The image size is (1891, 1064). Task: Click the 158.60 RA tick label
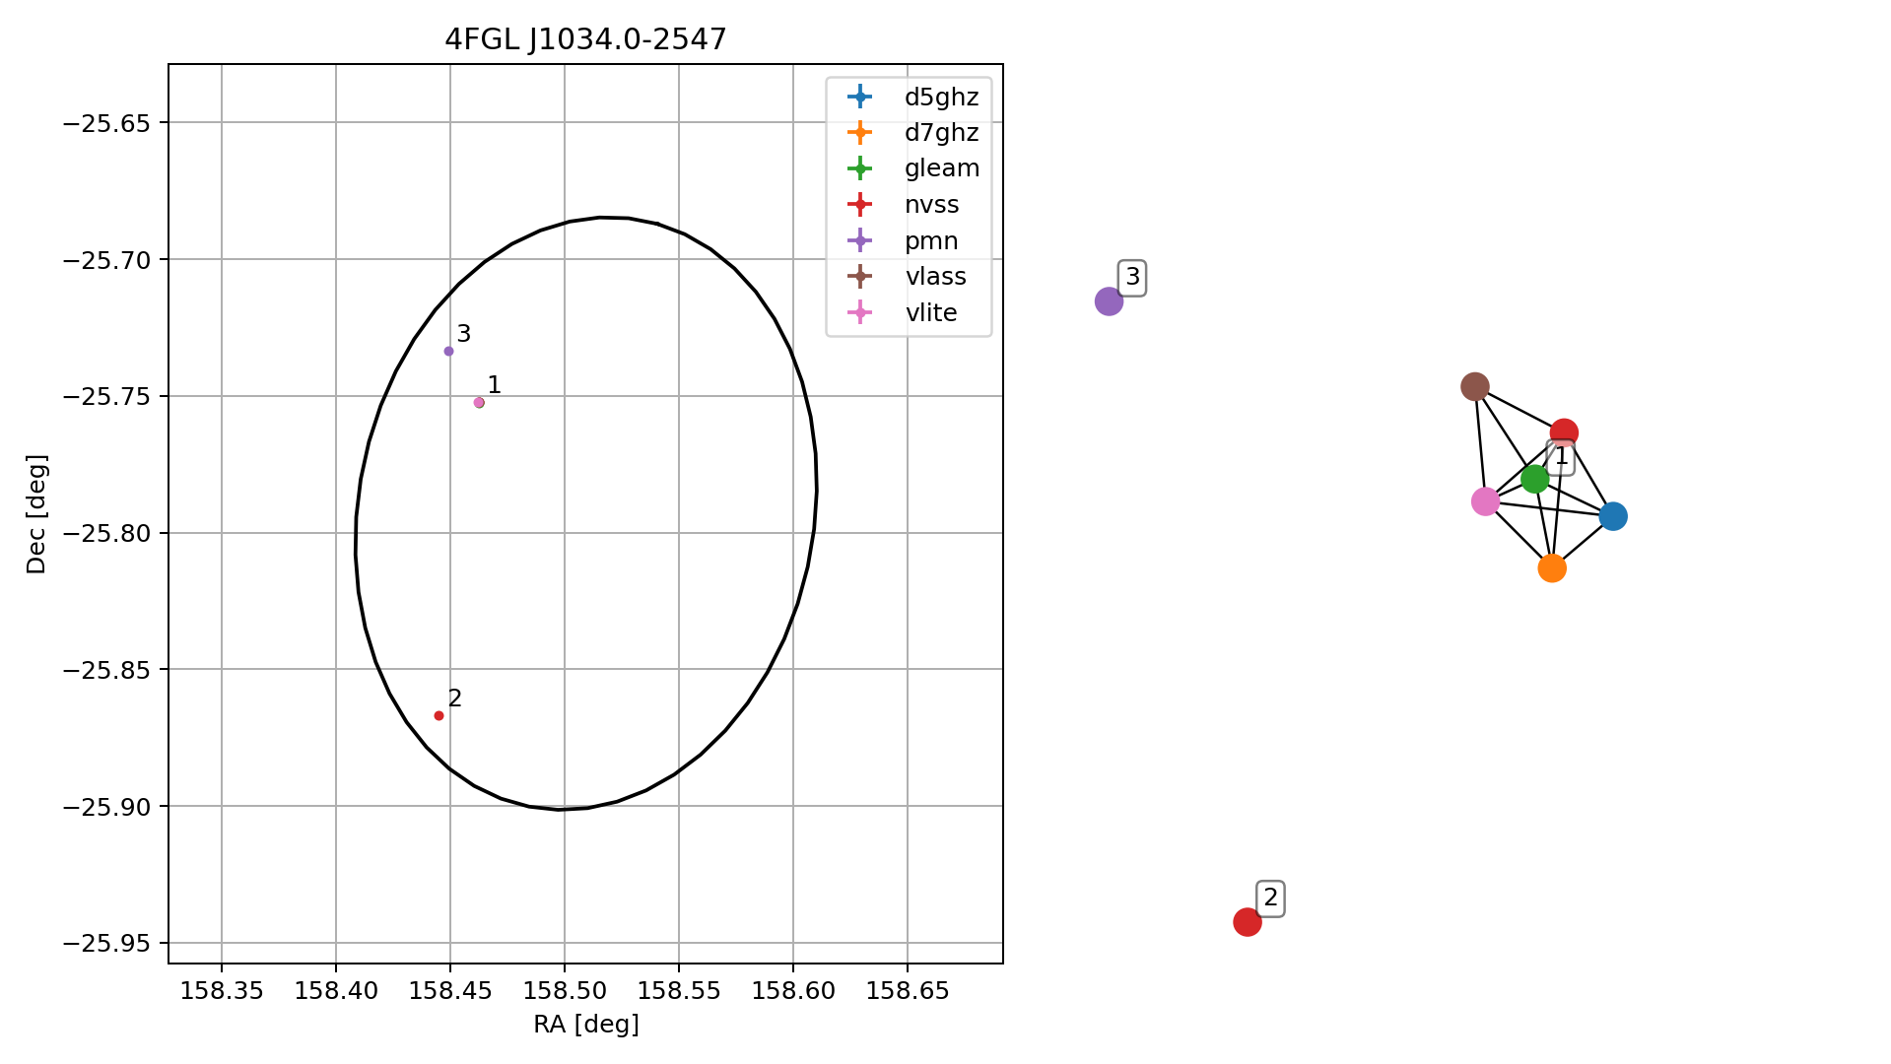[793, 990]
